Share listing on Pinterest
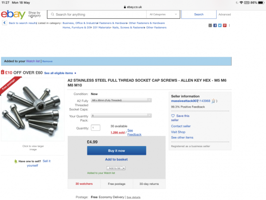This screenshot has width=266, height=200. coord(225,25)
